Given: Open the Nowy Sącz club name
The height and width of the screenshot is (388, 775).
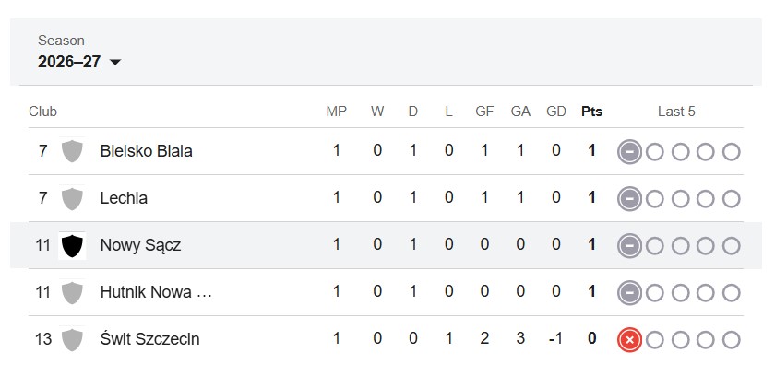Looking at the screenshot, I should click(x=140, y=245).
